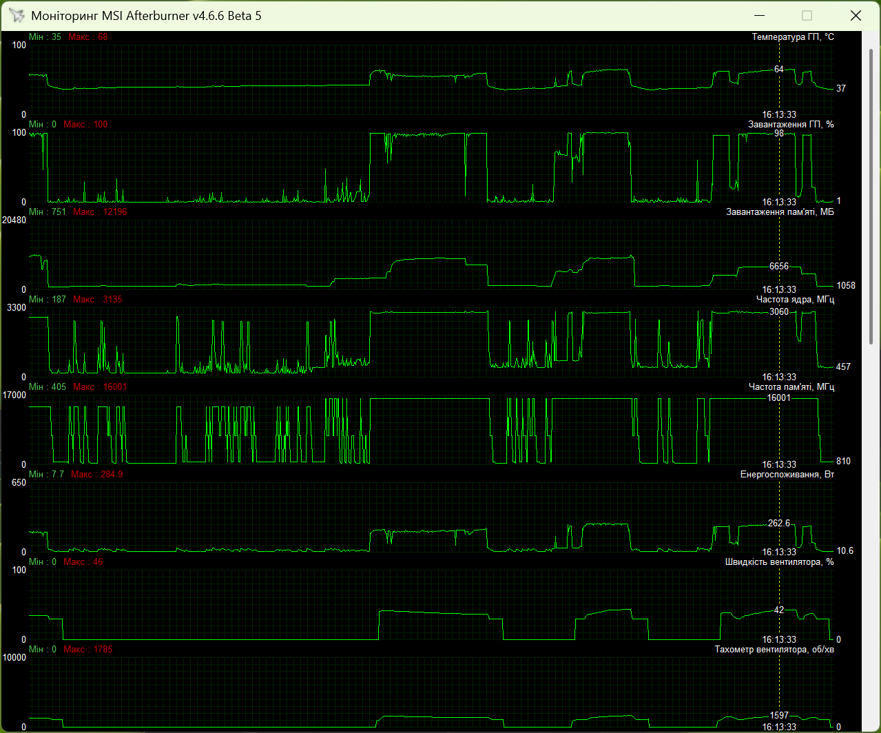Screen dimensions: 881x733
Task: Click the current power value 10.6
Action: pyautogui.click(x=844, y=550)
